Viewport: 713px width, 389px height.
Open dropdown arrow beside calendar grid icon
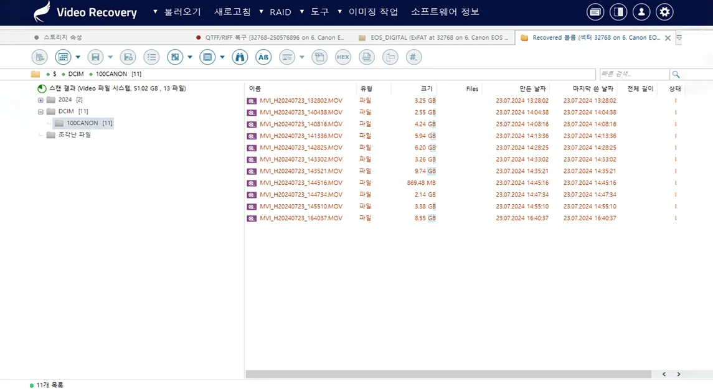coord(78,57)
